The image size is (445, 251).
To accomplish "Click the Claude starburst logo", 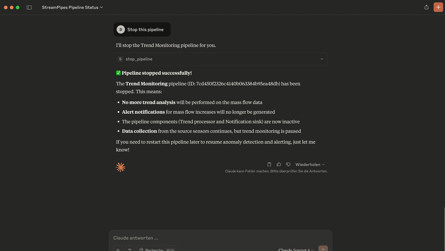I will [120, 167].
